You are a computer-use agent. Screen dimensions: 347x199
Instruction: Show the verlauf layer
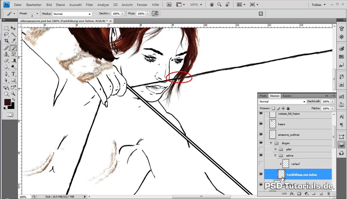click(261, 164)
